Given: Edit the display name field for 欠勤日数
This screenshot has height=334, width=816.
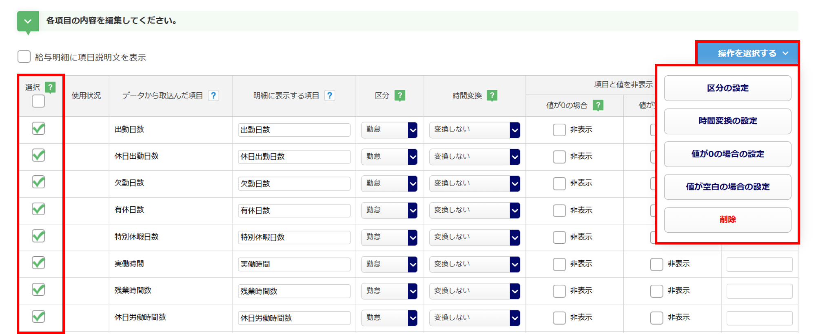Looking at the screenshot, I should click(294, 183).
